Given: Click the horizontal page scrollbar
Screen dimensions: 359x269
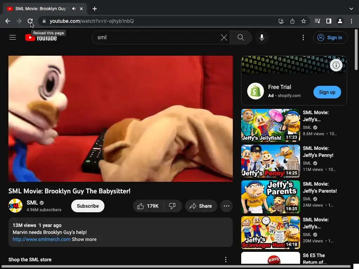Looking at the screenshot, I should tap(176, 267).
